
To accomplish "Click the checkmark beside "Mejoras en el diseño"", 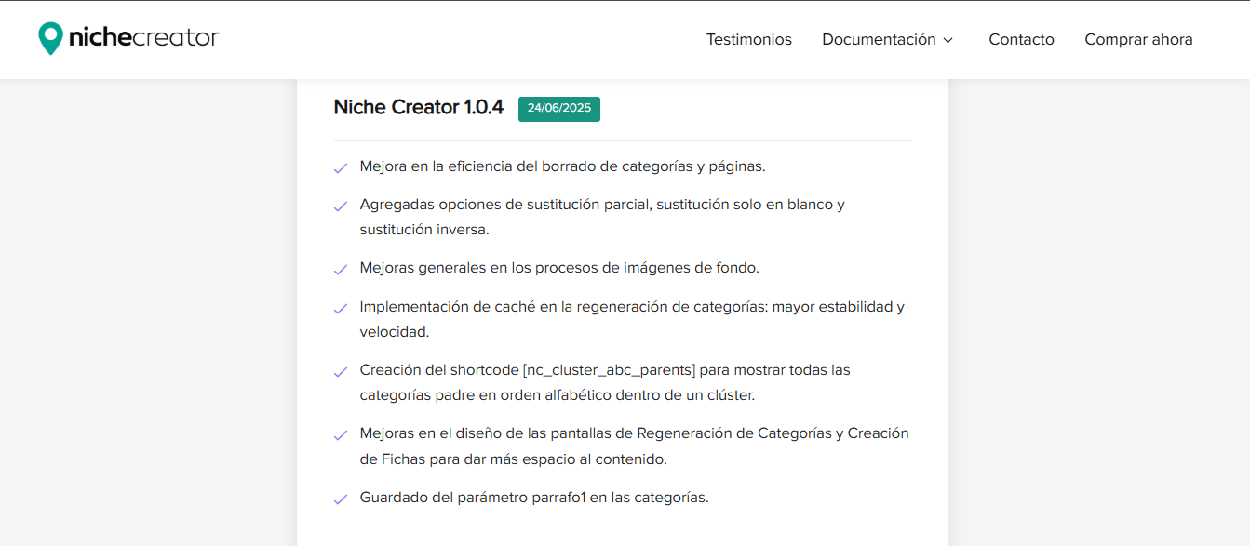I will [341, 435].
